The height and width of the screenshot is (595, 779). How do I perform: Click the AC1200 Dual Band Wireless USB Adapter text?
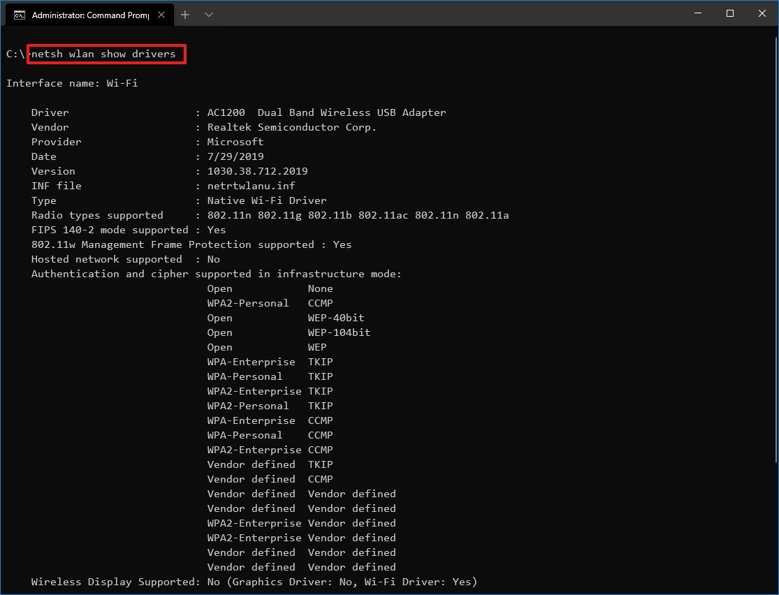[326, 112]
